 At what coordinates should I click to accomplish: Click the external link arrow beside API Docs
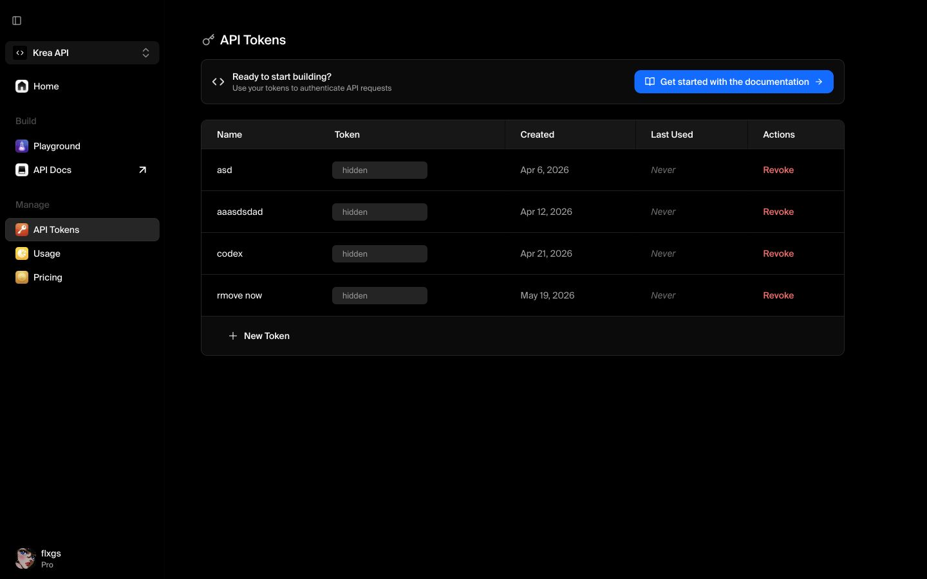[x=142, y=170]
